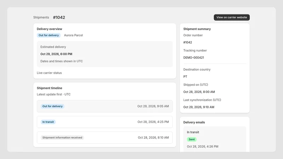Select destination country value PT
Image resolution: width=283 pixels, height=159 pixels.
pos(185,77)
